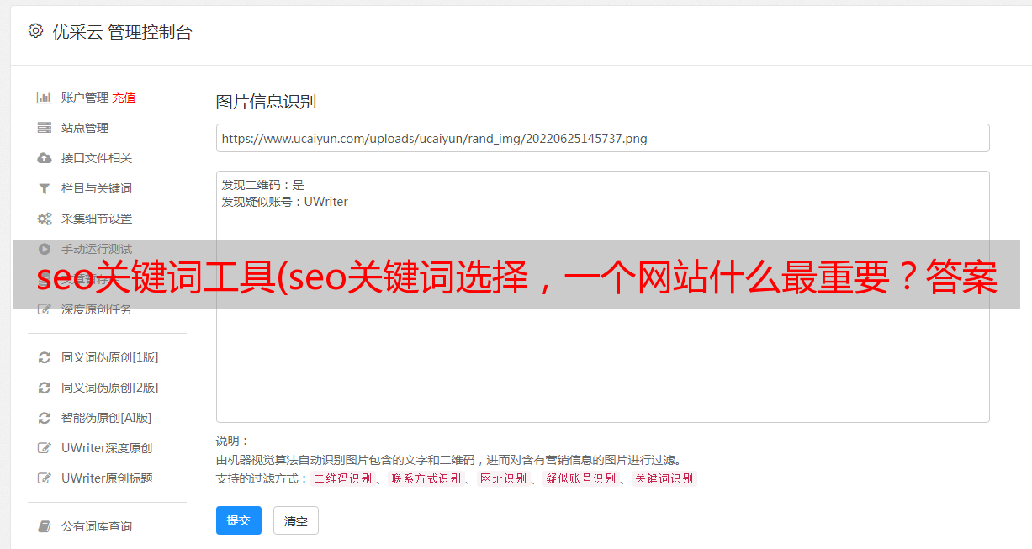
Task: Click the refresh icon beside 智能伪原创[AI版]
Action: [45, 418]
